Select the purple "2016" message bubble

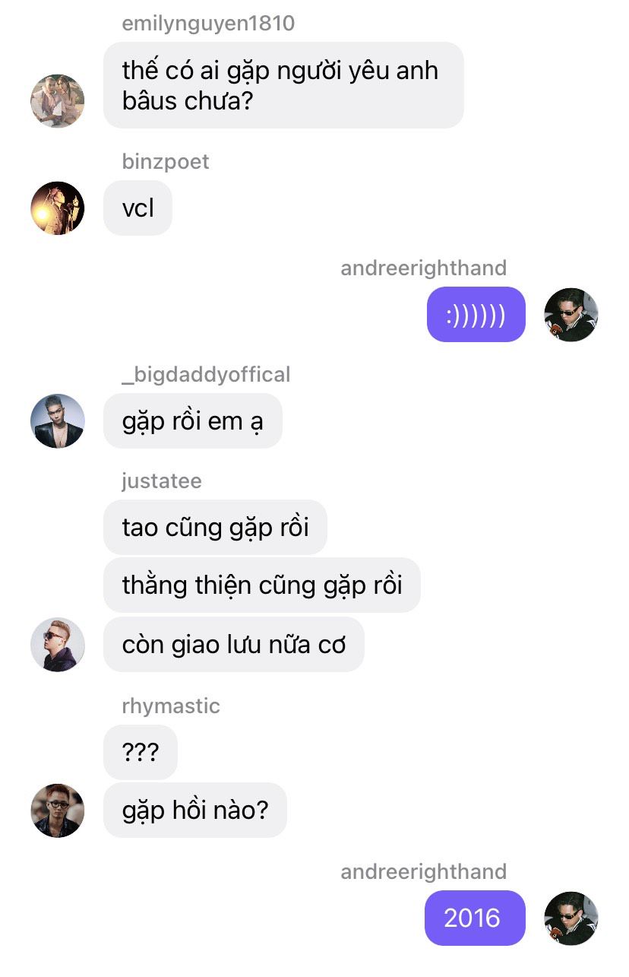[475, 918]
